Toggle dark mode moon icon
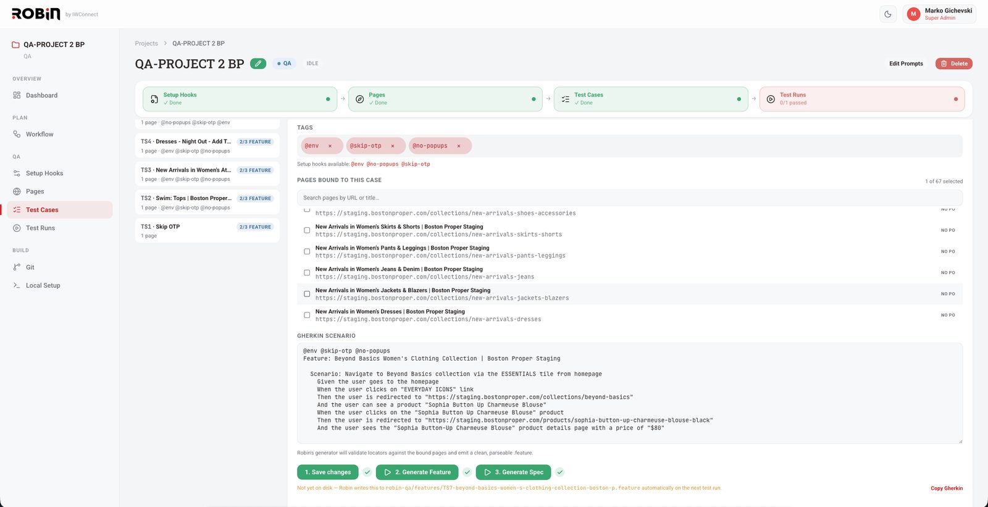988x507 pixels. tap(888, 14)
